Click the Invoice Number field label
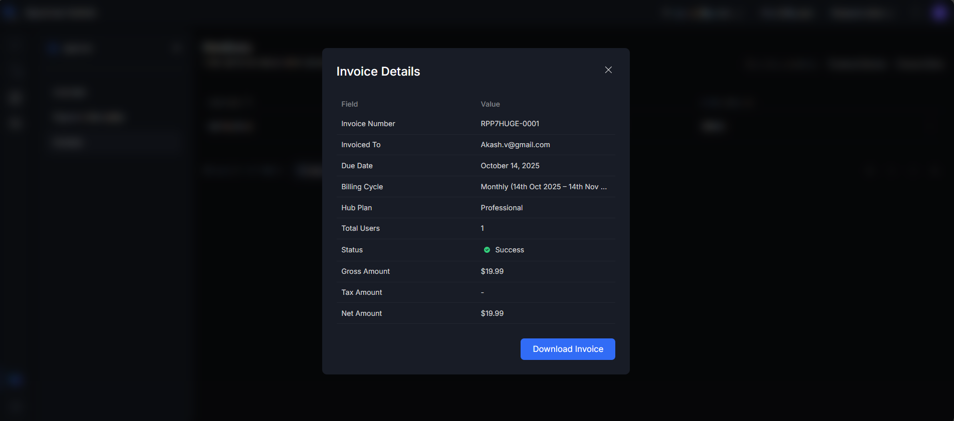The width and height of the screenshot is (954, 421). [368, 124]
